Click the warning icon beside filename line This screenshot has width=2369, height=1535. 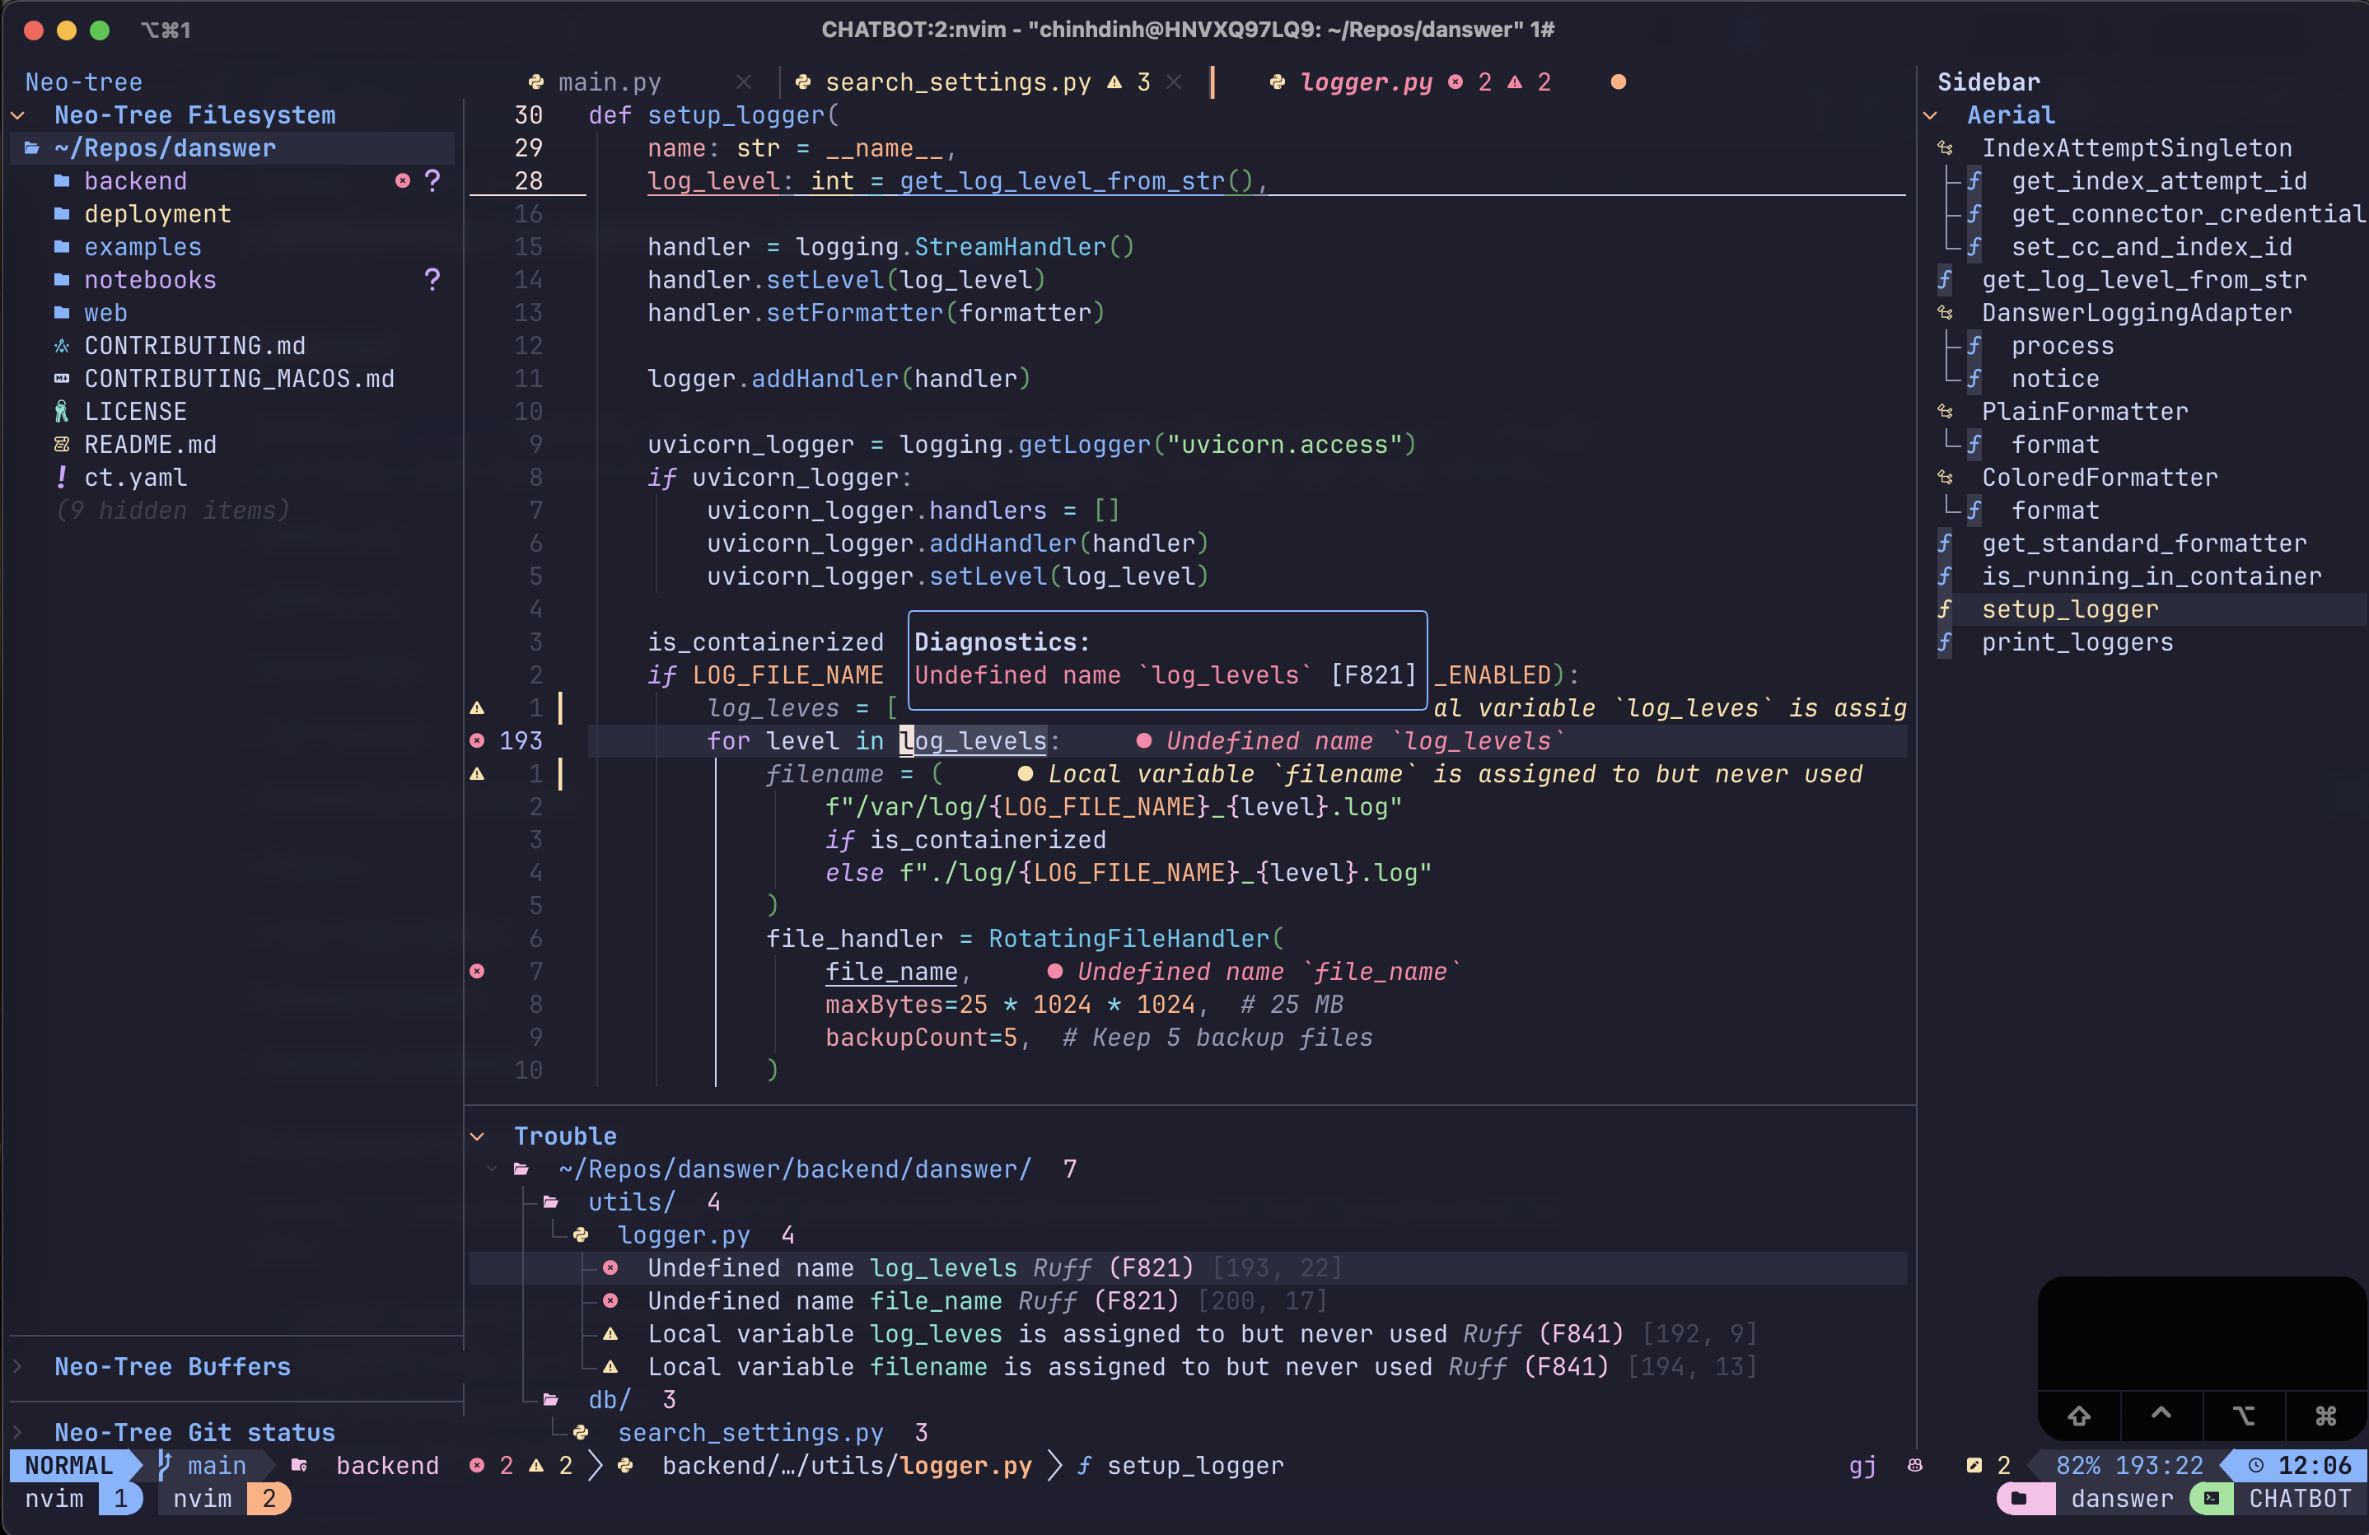[x=477, y=774]
